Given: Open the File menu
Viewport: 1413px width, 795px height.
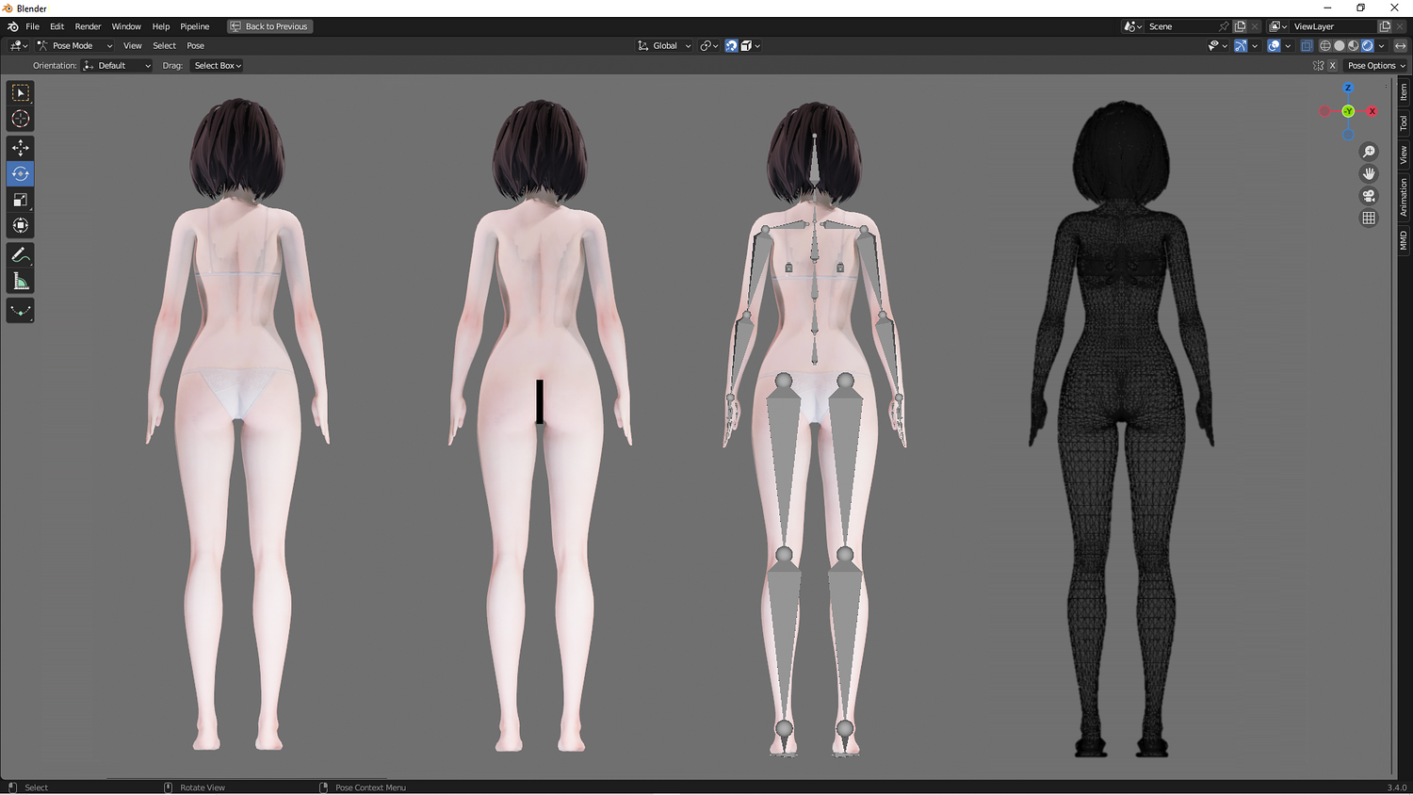Looking at the screenshot, I should (x=32, y=26).
